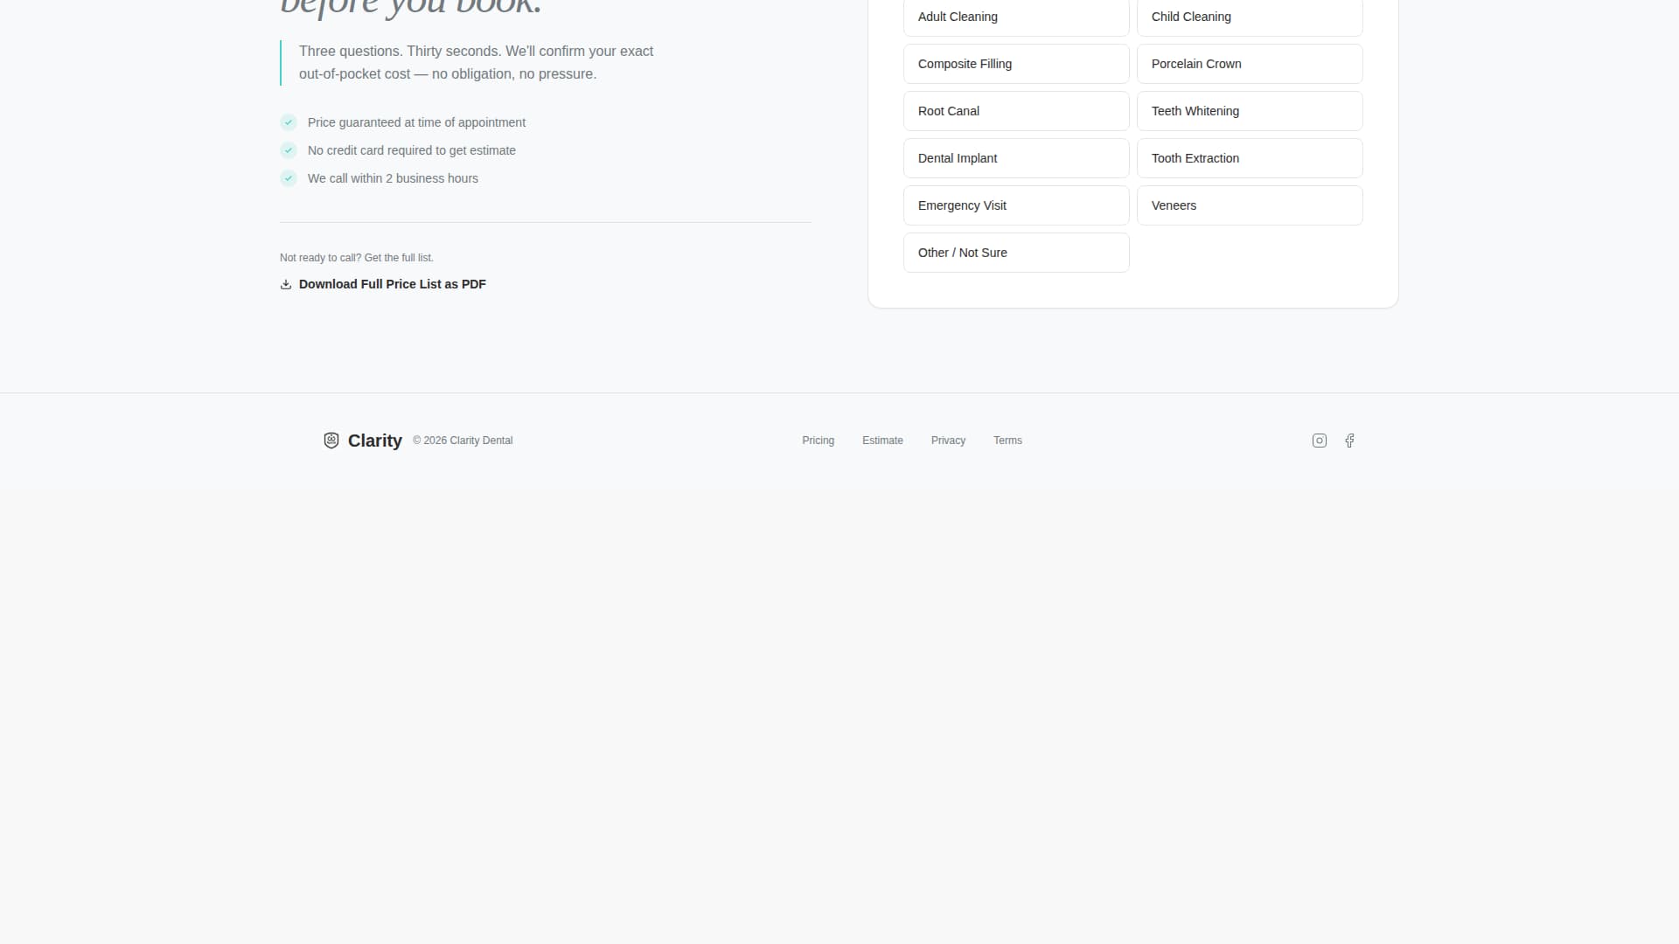Choose the Emergency Visit option
Viewport: 1679px width, 944px height.
(1016, 205)
